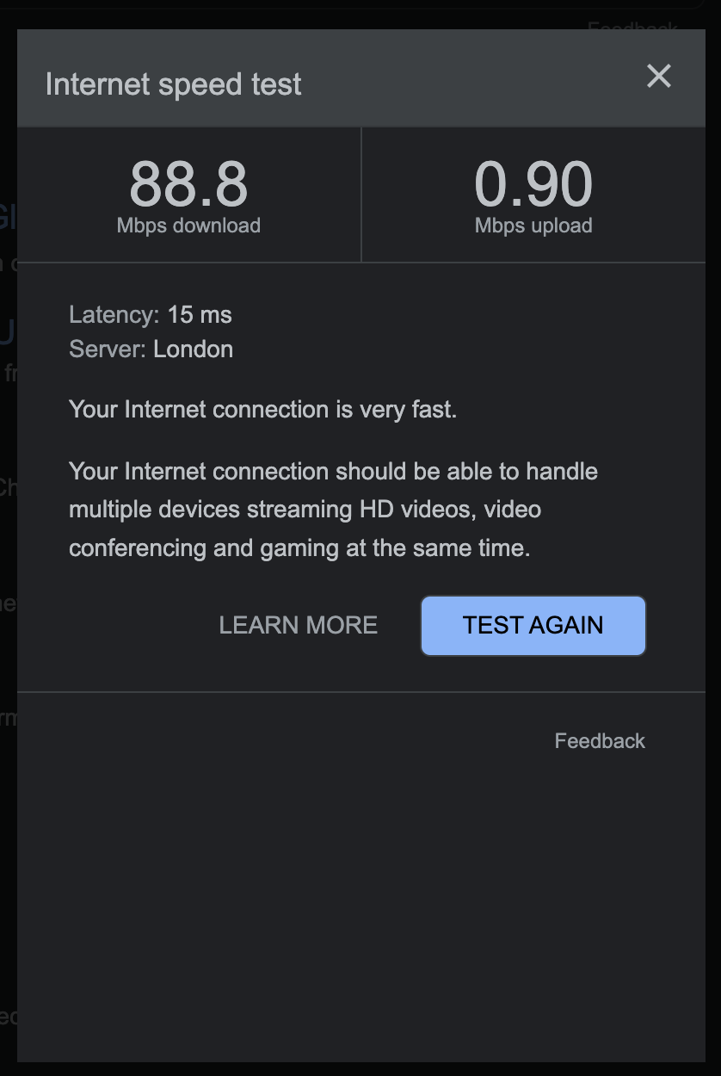This screenshot has width=721, height=1076.
Task: Click the Mbps download label
Action: point(188,226)
